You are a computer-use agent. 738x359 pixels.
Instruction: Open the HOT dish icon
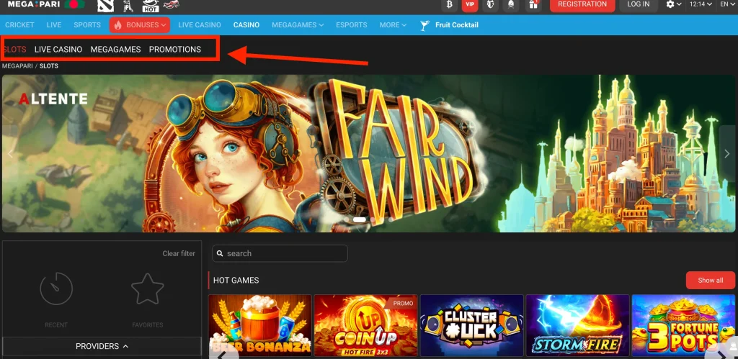(x=151, y=5)
